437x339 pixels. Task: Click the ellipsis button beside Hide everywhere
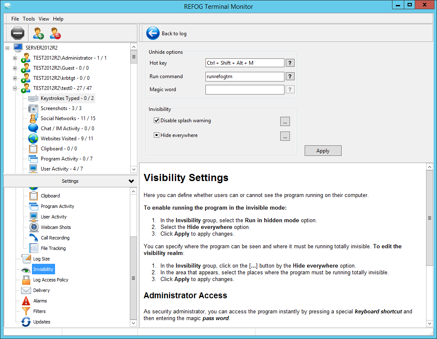coord(285,136)
